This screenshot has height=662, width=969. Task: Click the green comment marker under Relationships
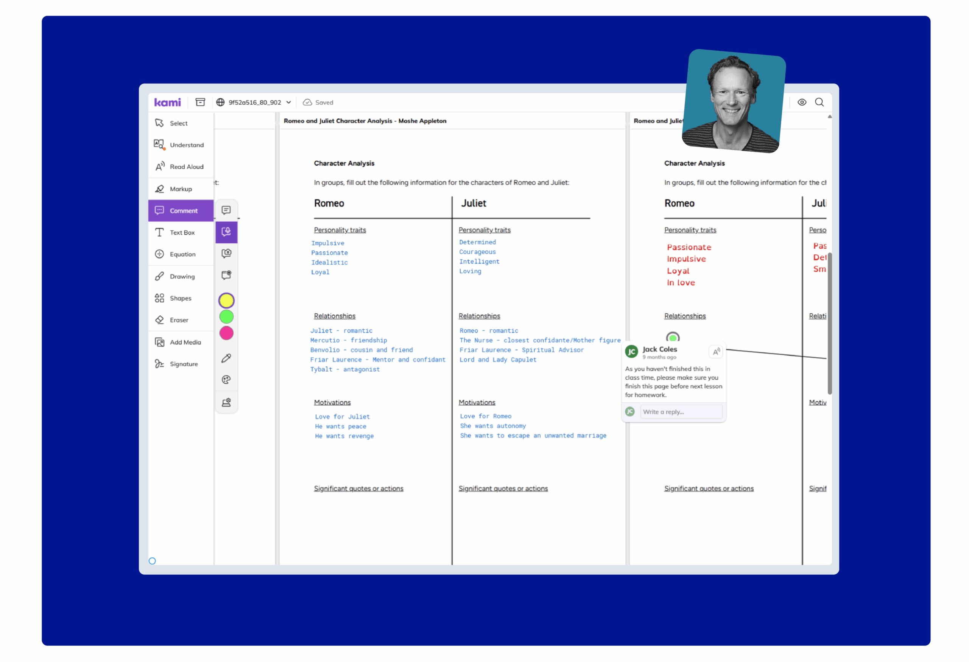(x=673, y=338)
